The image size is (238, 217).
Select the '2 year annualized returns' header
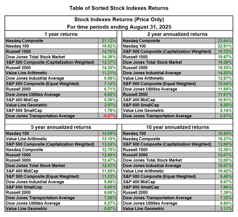tap(178, 34)
